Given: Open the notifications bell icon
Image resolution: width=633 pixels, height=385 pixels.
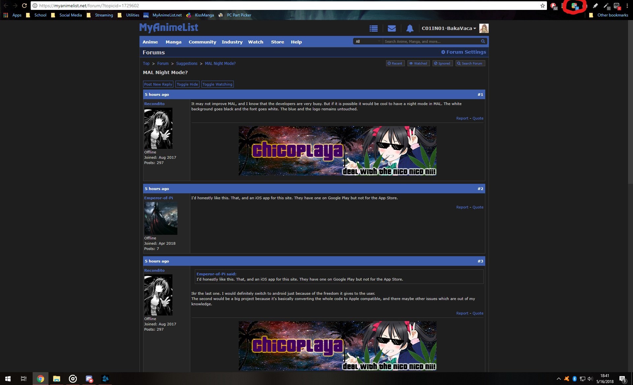Looking at the screenshot, I should point(409,28).
